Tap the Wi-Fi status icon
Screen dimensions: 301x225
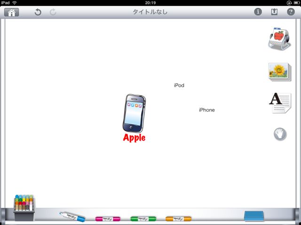click(x=15, y=3)
